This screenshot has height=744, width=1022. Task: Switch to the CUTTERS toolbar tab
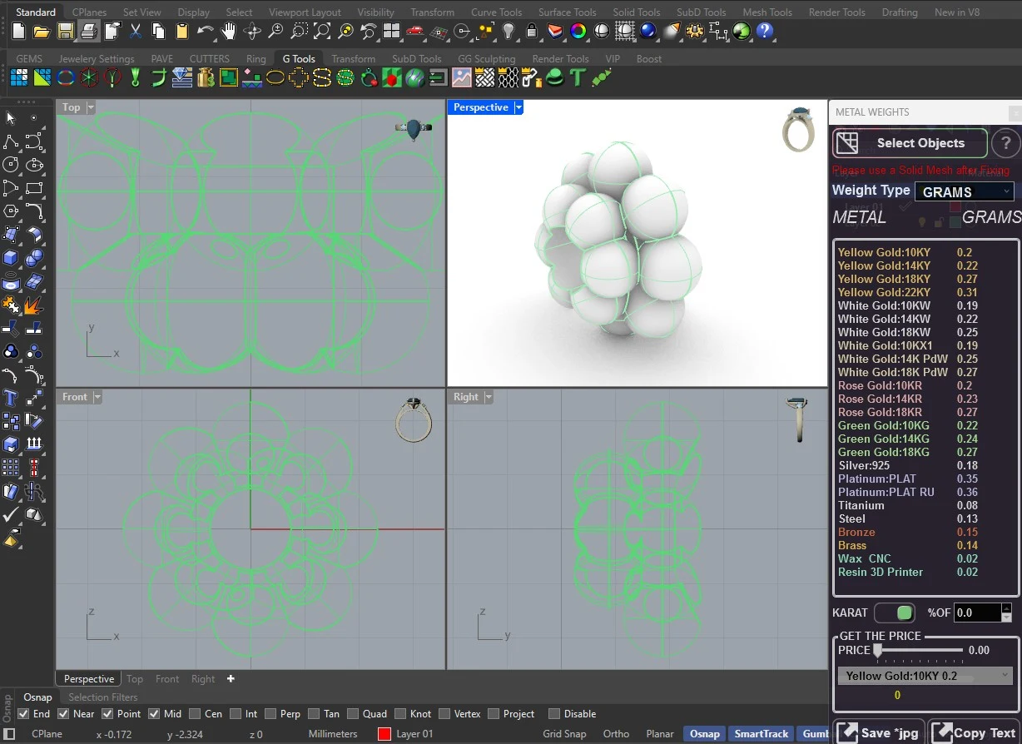[210, 59]
